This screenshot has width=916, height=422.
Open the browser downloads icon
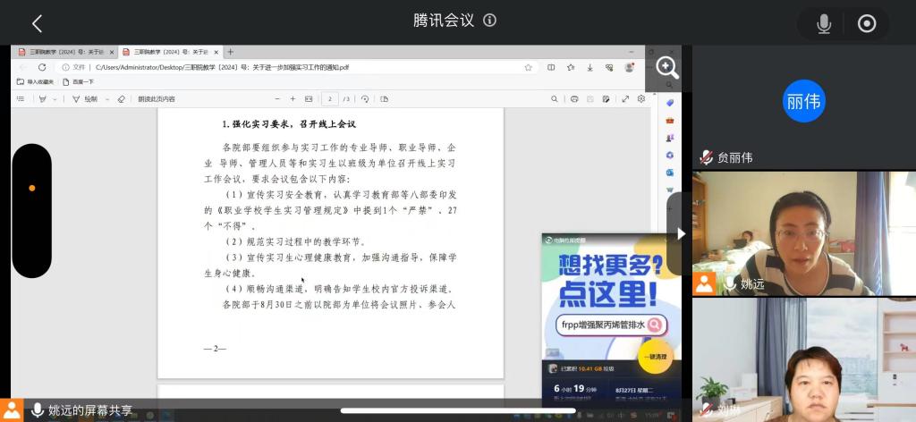(589, 67)
